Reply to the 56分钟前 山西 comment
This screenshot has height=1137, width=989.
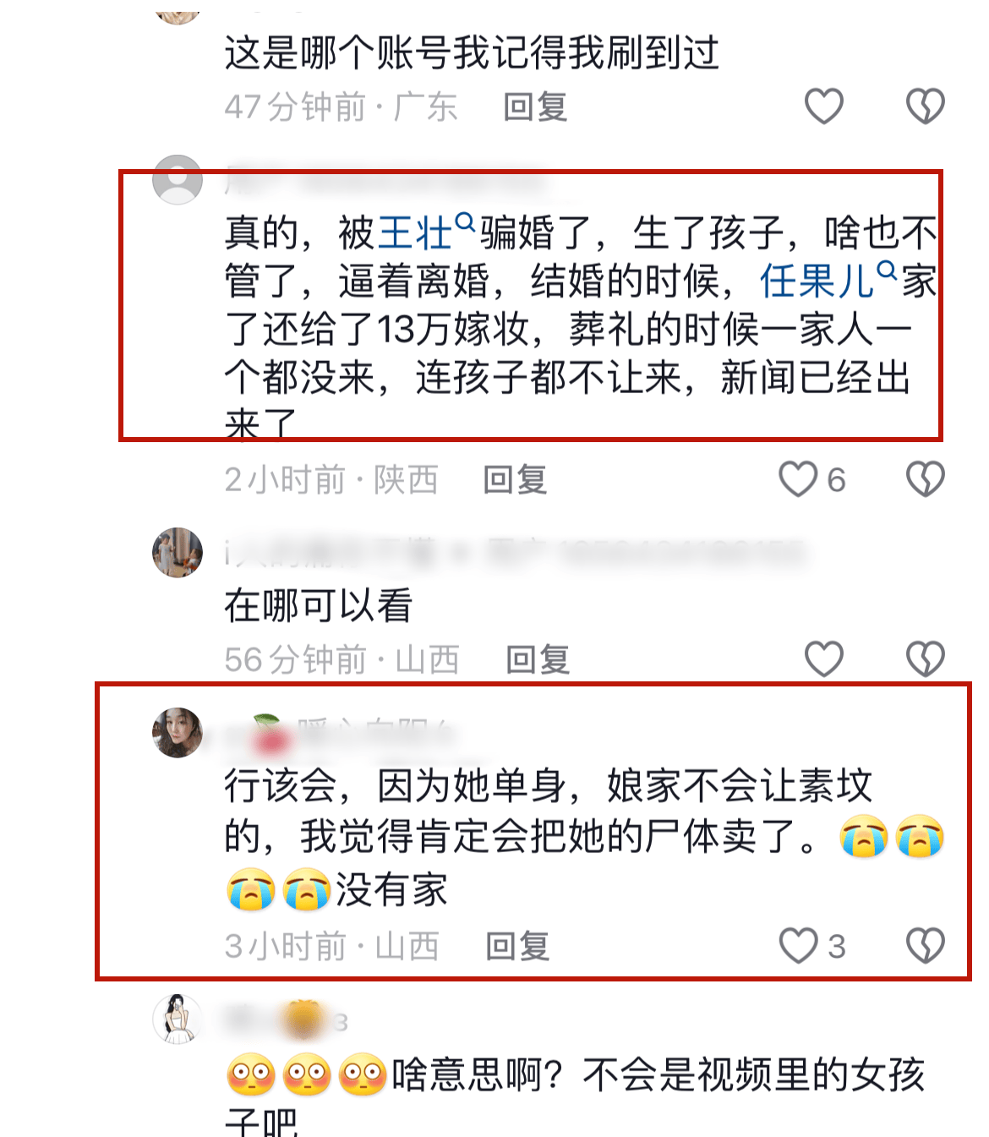(x=538, y=660)
